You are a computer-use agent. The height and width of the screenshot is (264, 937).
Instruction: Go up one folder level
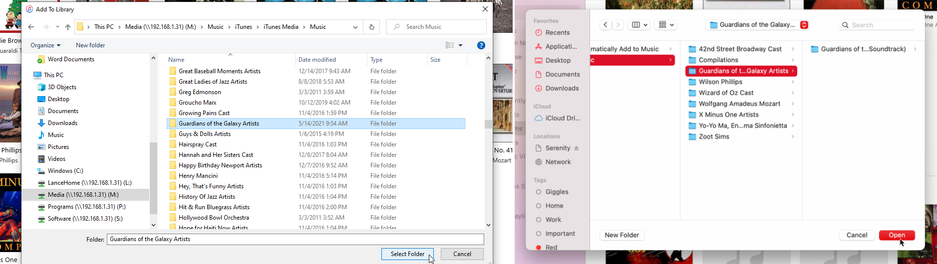coord(68,27)
